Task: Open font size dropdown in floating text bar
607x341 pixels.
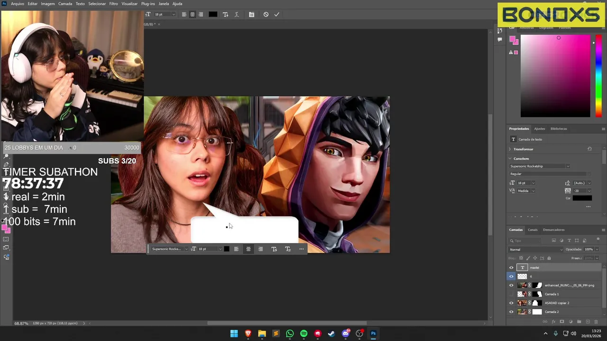Action: 220,249
